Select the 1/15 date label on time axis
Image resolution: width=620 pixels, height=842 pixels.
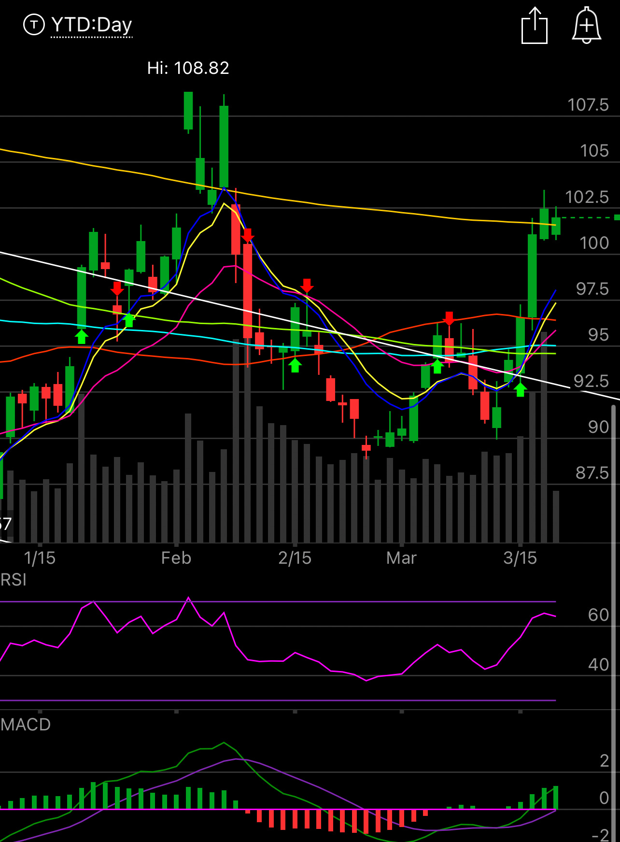click(x=40, y=558)
